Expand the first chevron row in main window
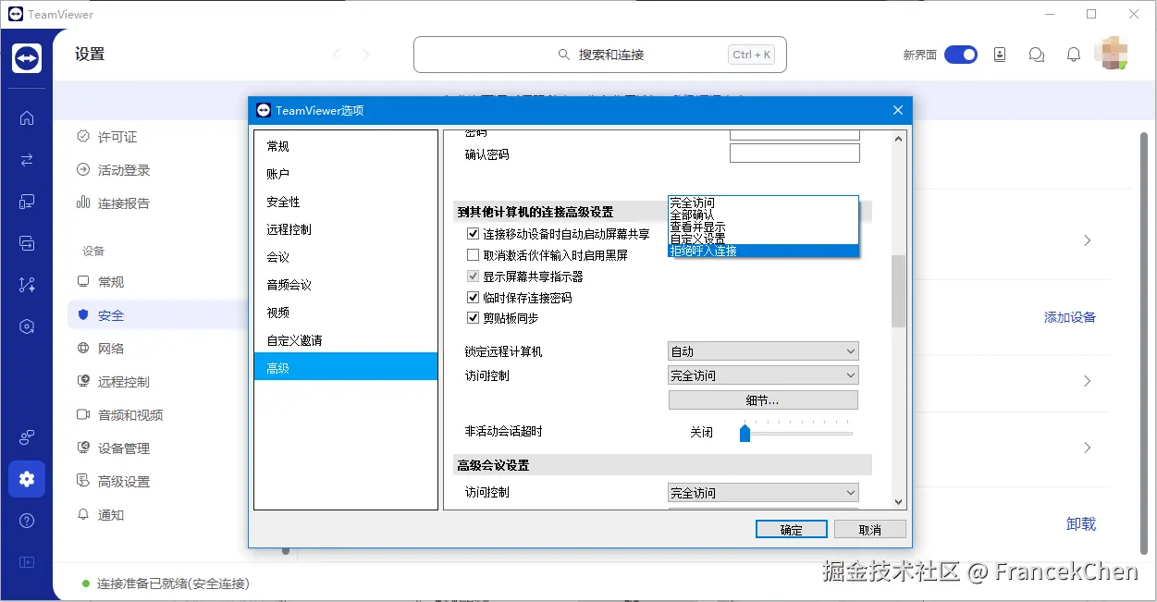The height and width of the screenshot is (602, 1157). click(x=1088, y=240)
